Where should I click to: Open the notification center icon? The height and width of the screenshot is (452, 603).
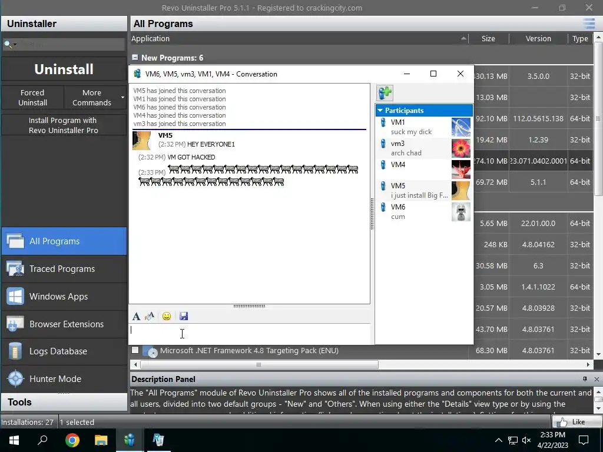(x=584, y=440)
